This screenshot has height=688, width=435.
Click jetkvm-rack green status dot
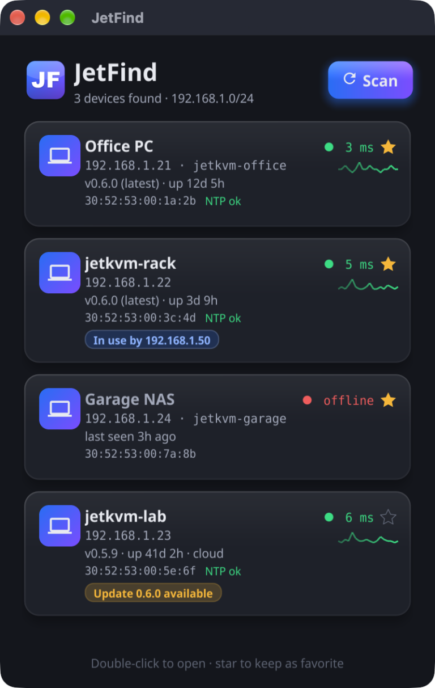329,264
